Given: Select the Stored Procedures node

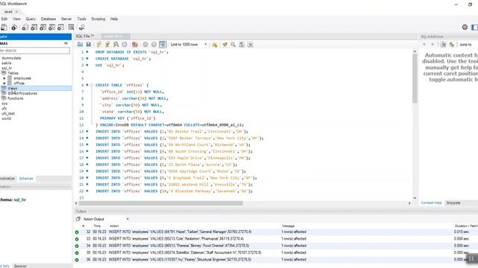Looking at the screenshot, I should 22,93.
